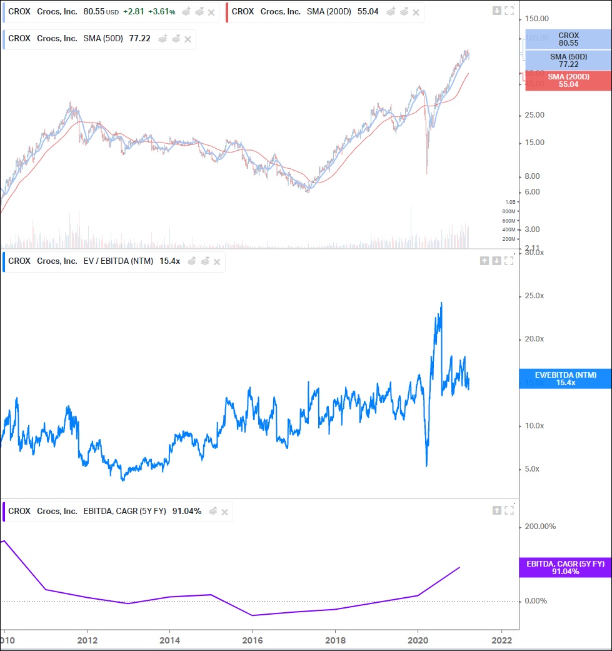The width and height of the screenshot is (612, 651).
Task: Move SMA (50D) series down a layer
Action: click(176, 39)
